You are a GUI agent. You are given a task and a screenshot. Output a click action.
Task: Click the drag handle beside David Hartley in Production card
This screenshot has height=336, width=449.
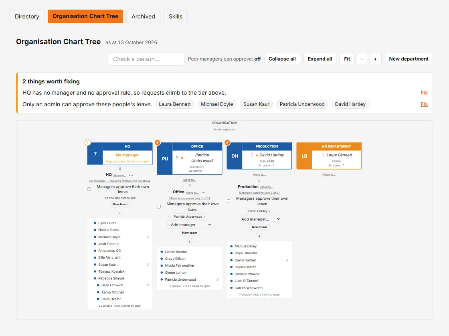252,155
